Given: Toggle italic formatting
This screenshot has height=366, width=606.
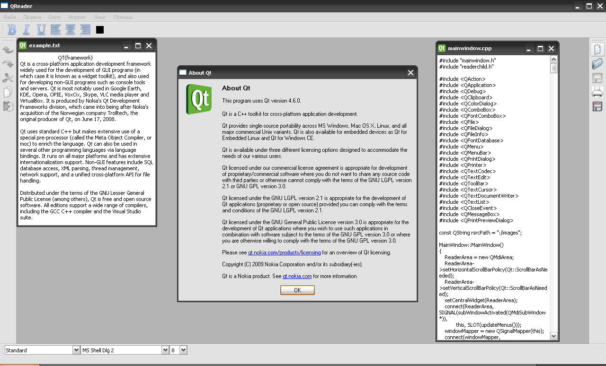Looking at the screenshot, I should 27,30.
